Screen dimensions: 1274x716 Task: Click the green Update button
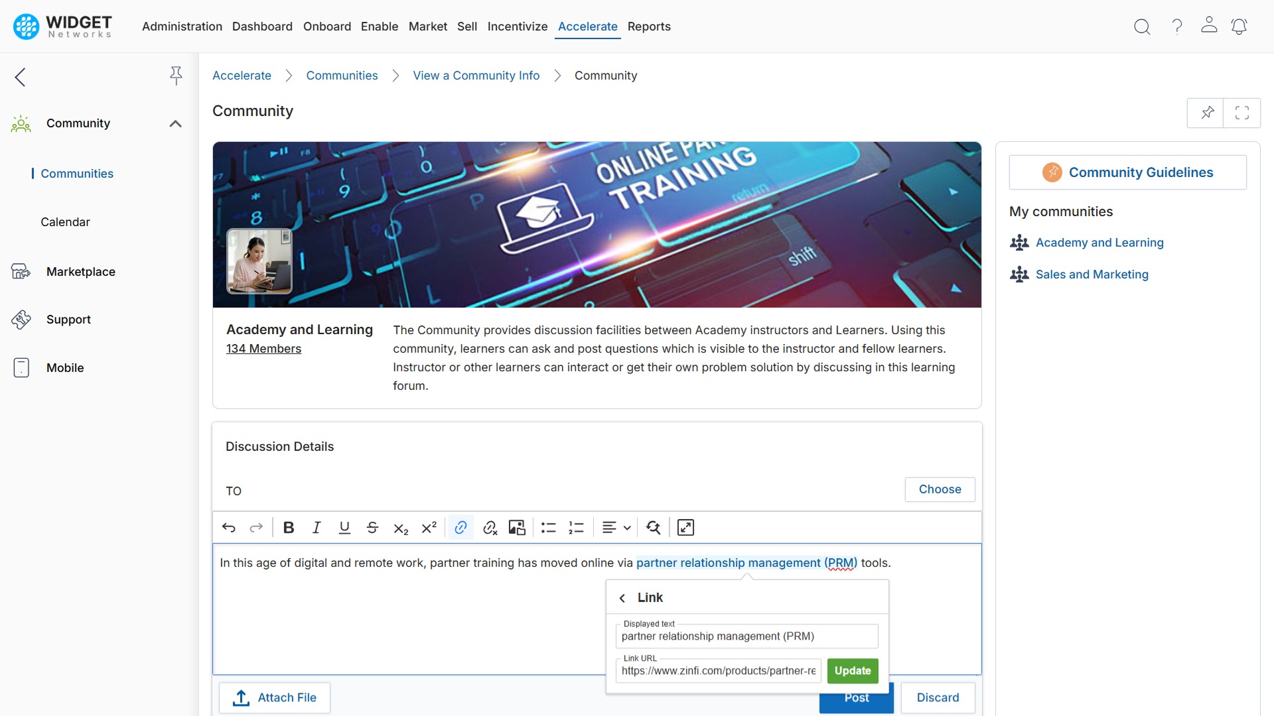[853, 671]
